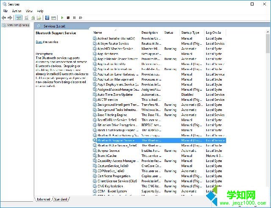Click Disabled startup type of Auto Time Zone Updater
The image size is (271, 208).
coord(187,95)
